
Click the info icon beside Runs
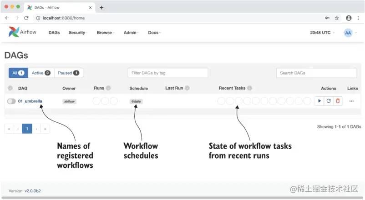[108, 88]
